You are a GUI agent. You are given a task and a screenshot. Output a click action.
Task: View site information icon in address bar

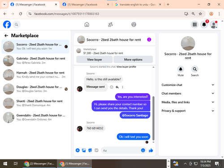30,14
